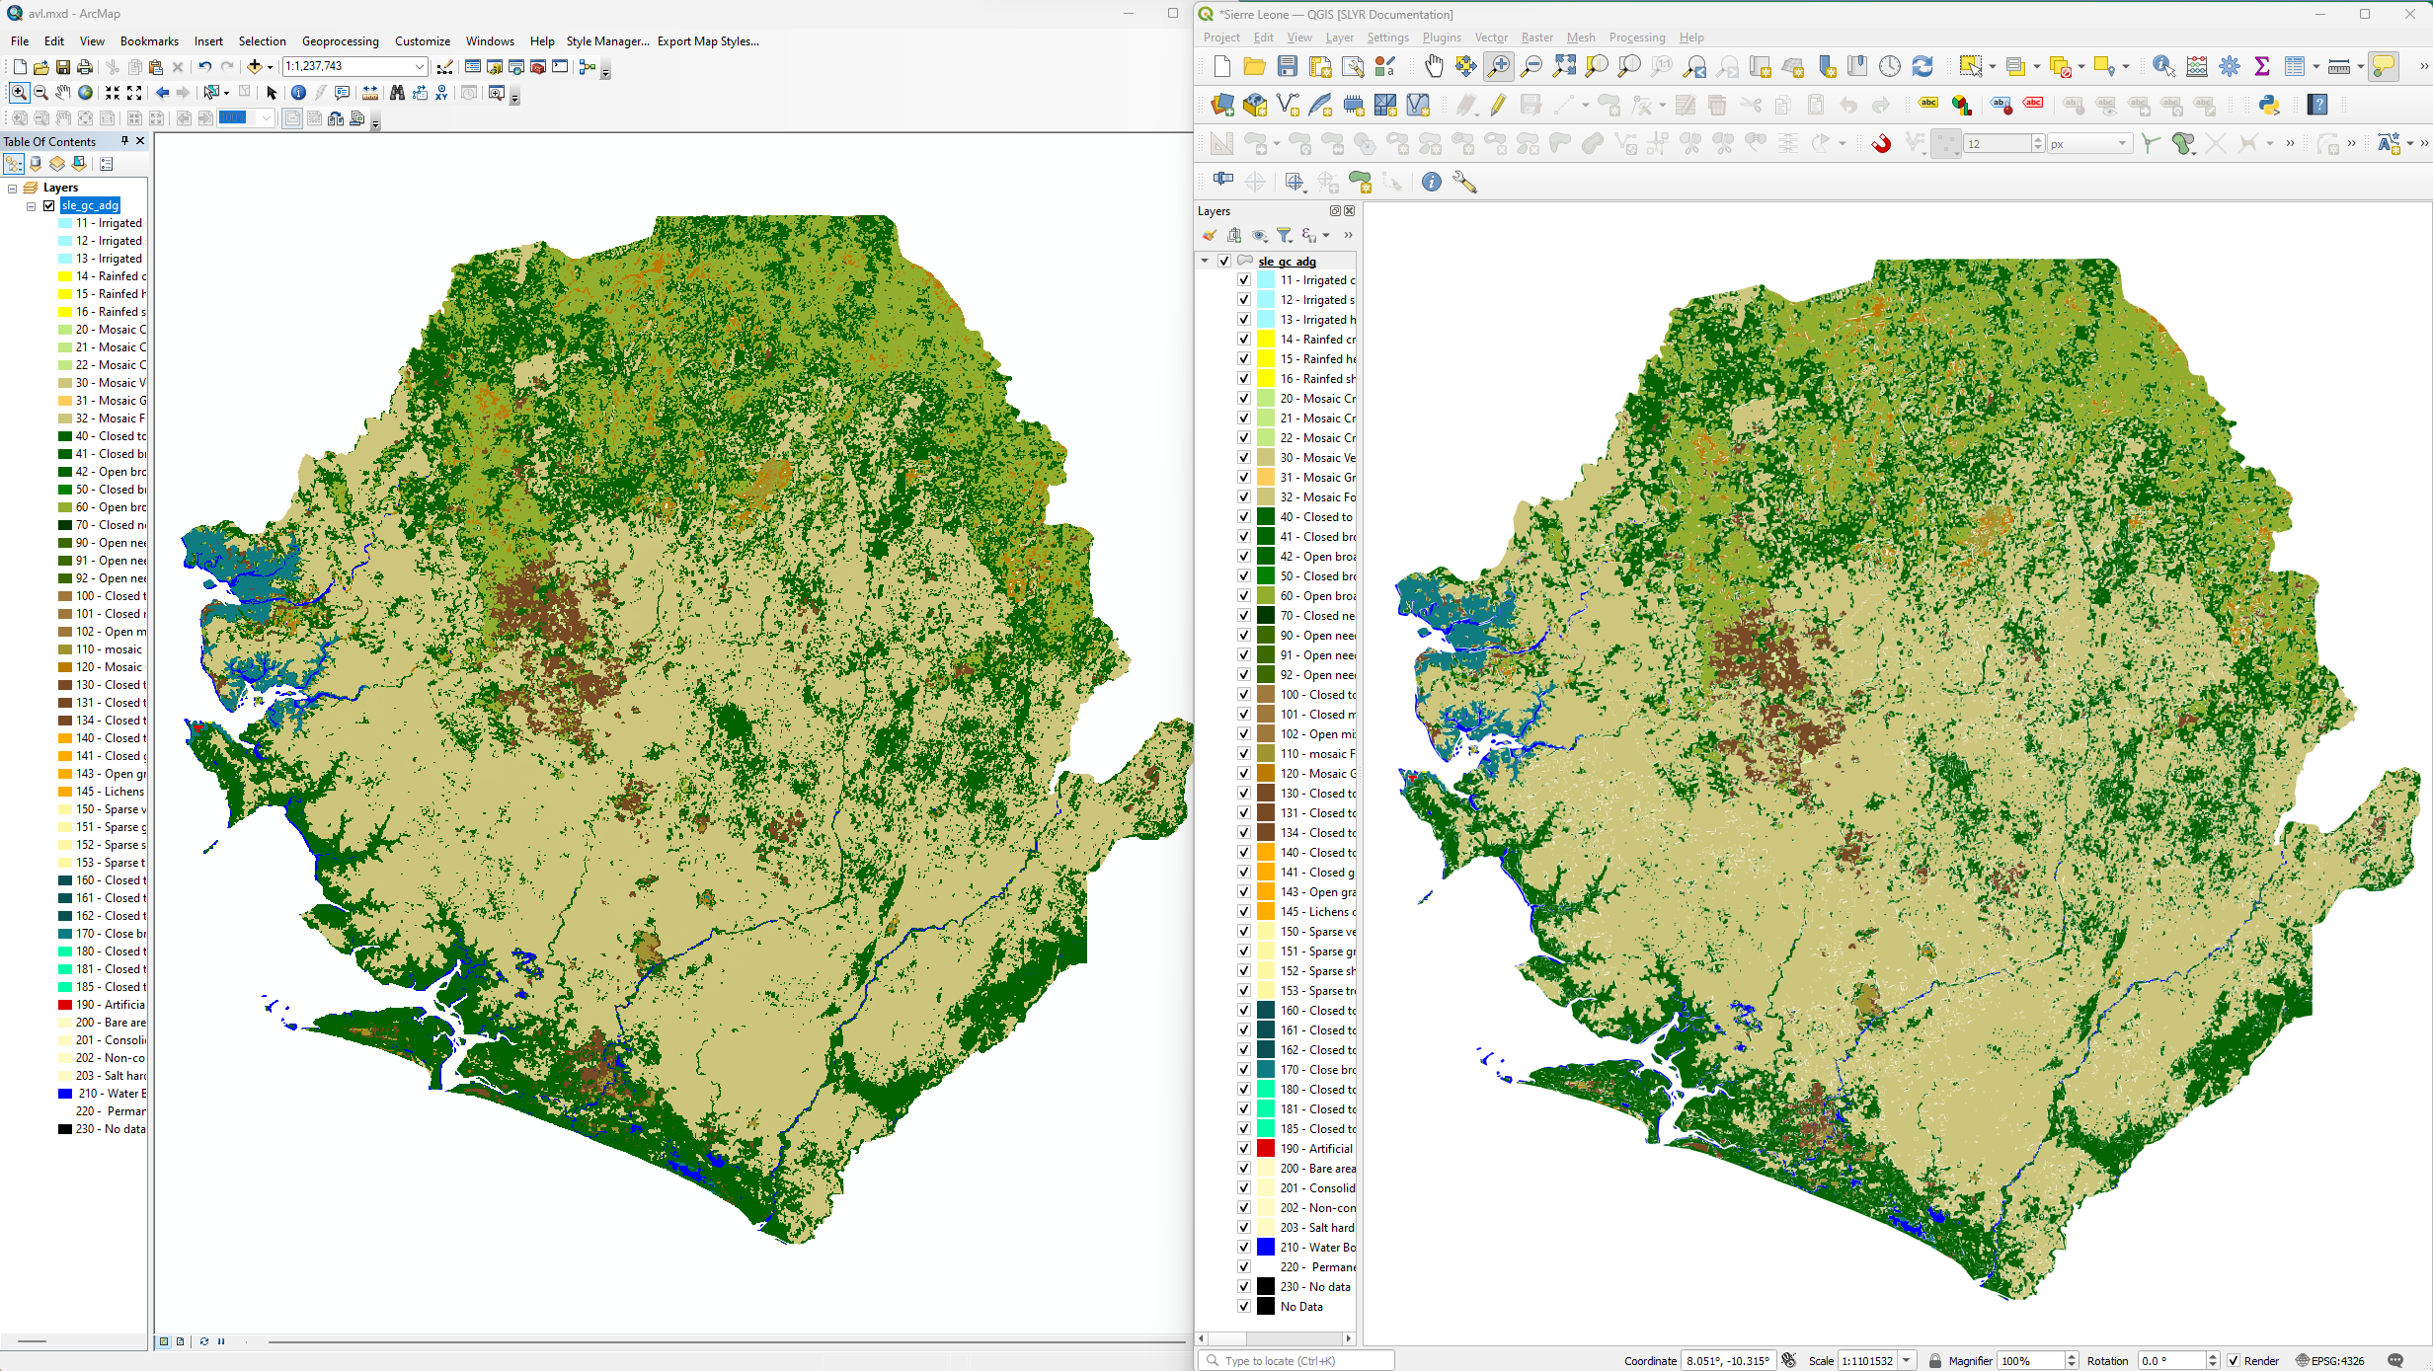Image resolution: width=2433 pixels, height=1371 pixels.
Task: Click ArcMap's Go To XY tool
Action: (441, 92)
